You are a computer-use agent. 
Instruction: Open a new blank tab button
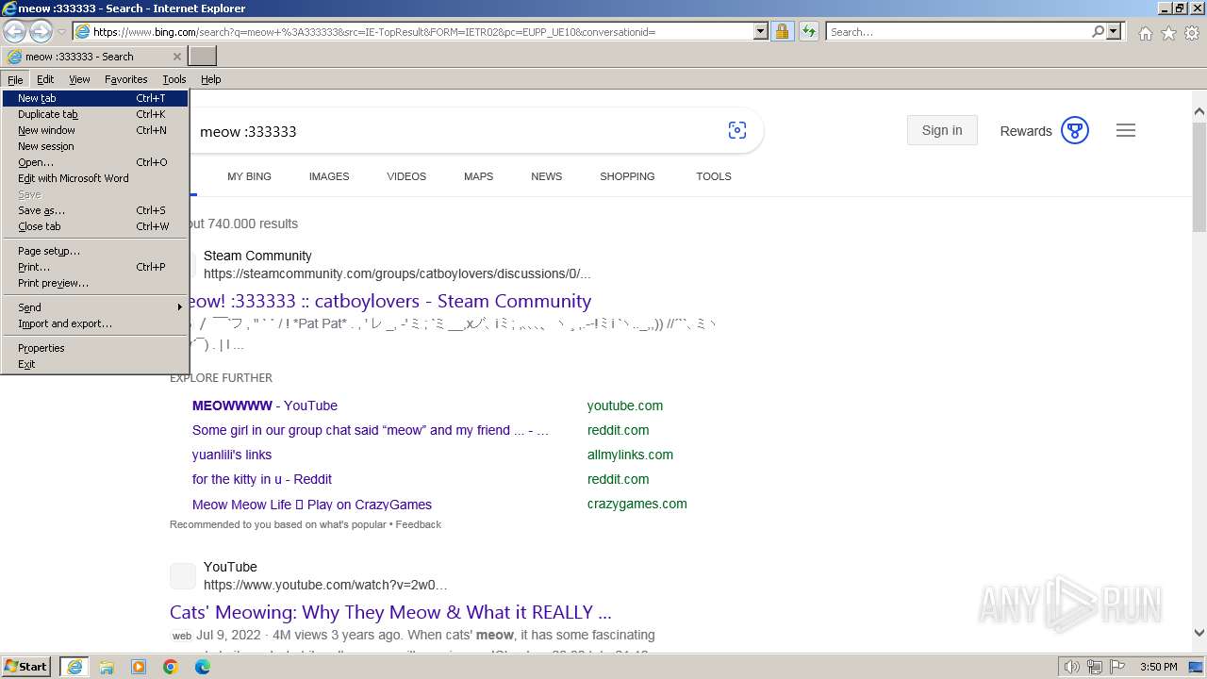[203, 57]
